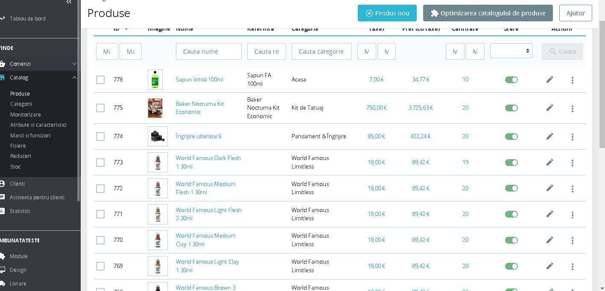Screen dimensions: 605x291
Task: Select the checkbox for product 772
Action: 100,188
